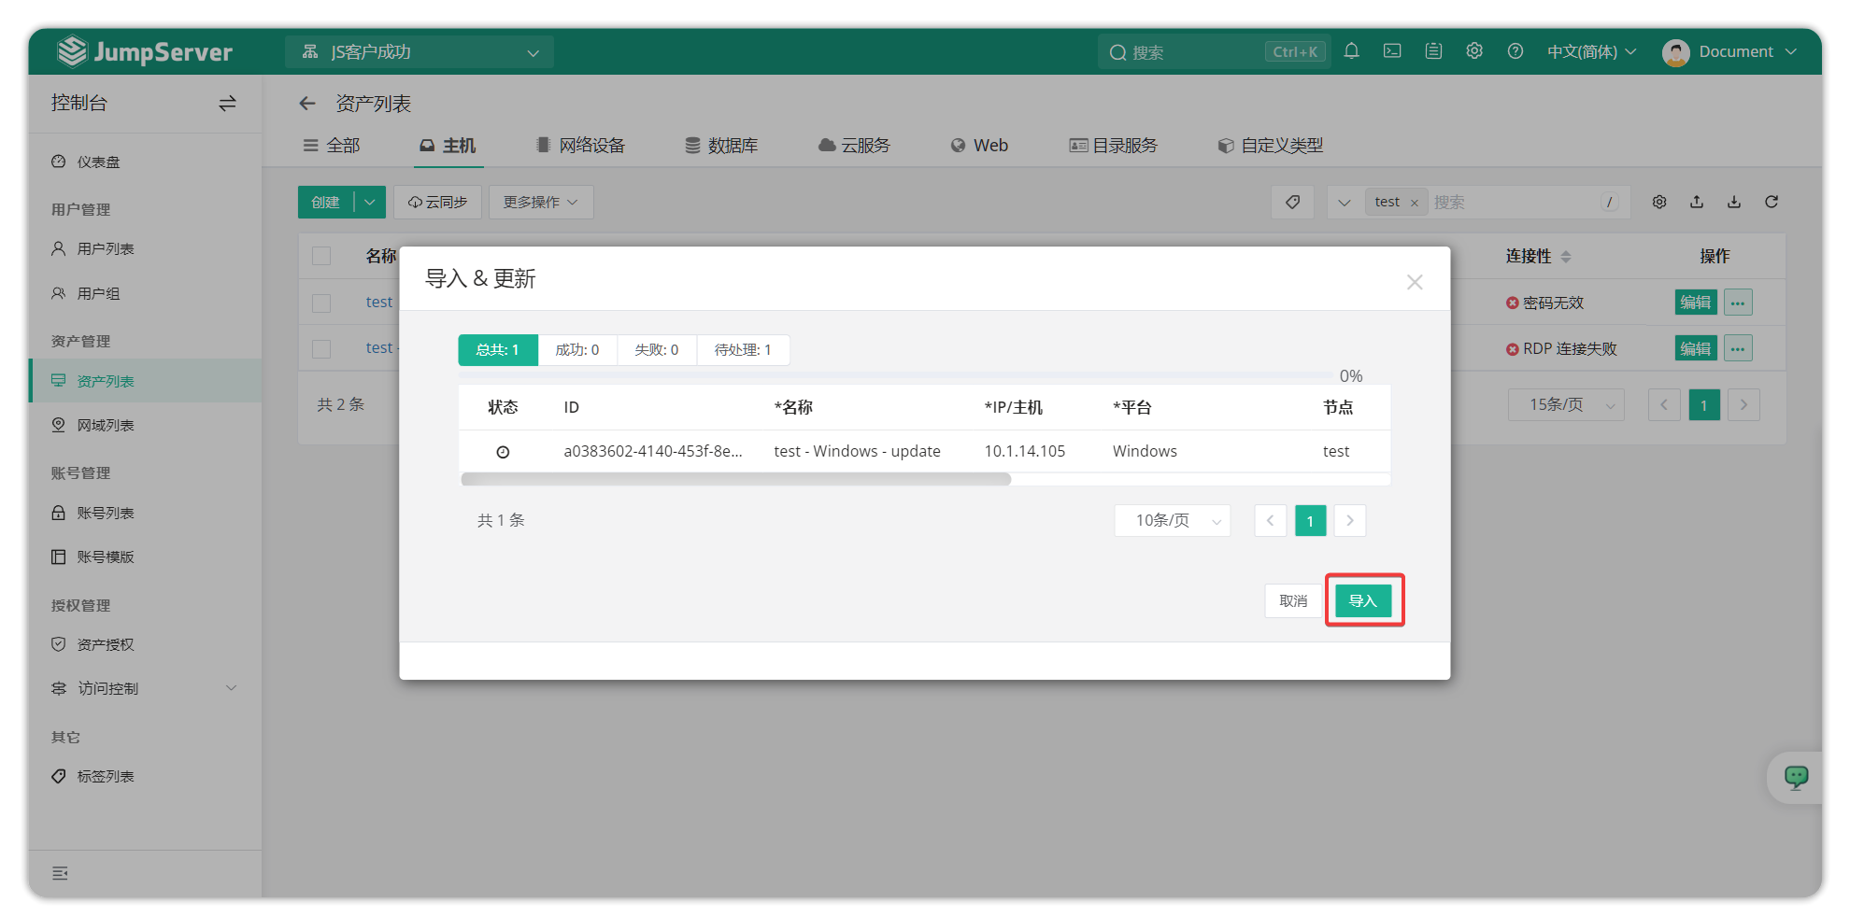Switch to the 待处理: 1 tab

click(x=743, y=350)
